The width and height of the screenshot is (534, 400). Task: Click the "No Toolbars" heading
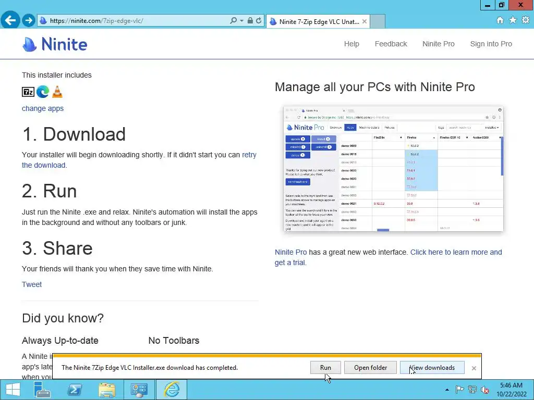(174, 341)
